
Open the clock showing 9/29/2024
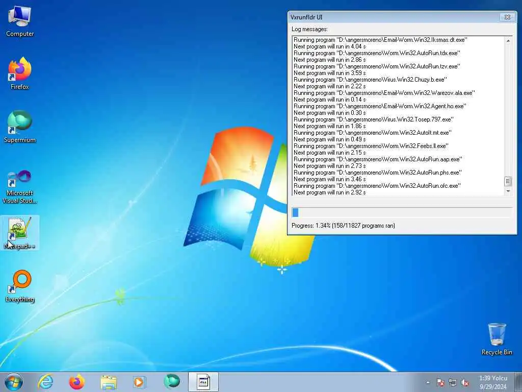(493, 382)
